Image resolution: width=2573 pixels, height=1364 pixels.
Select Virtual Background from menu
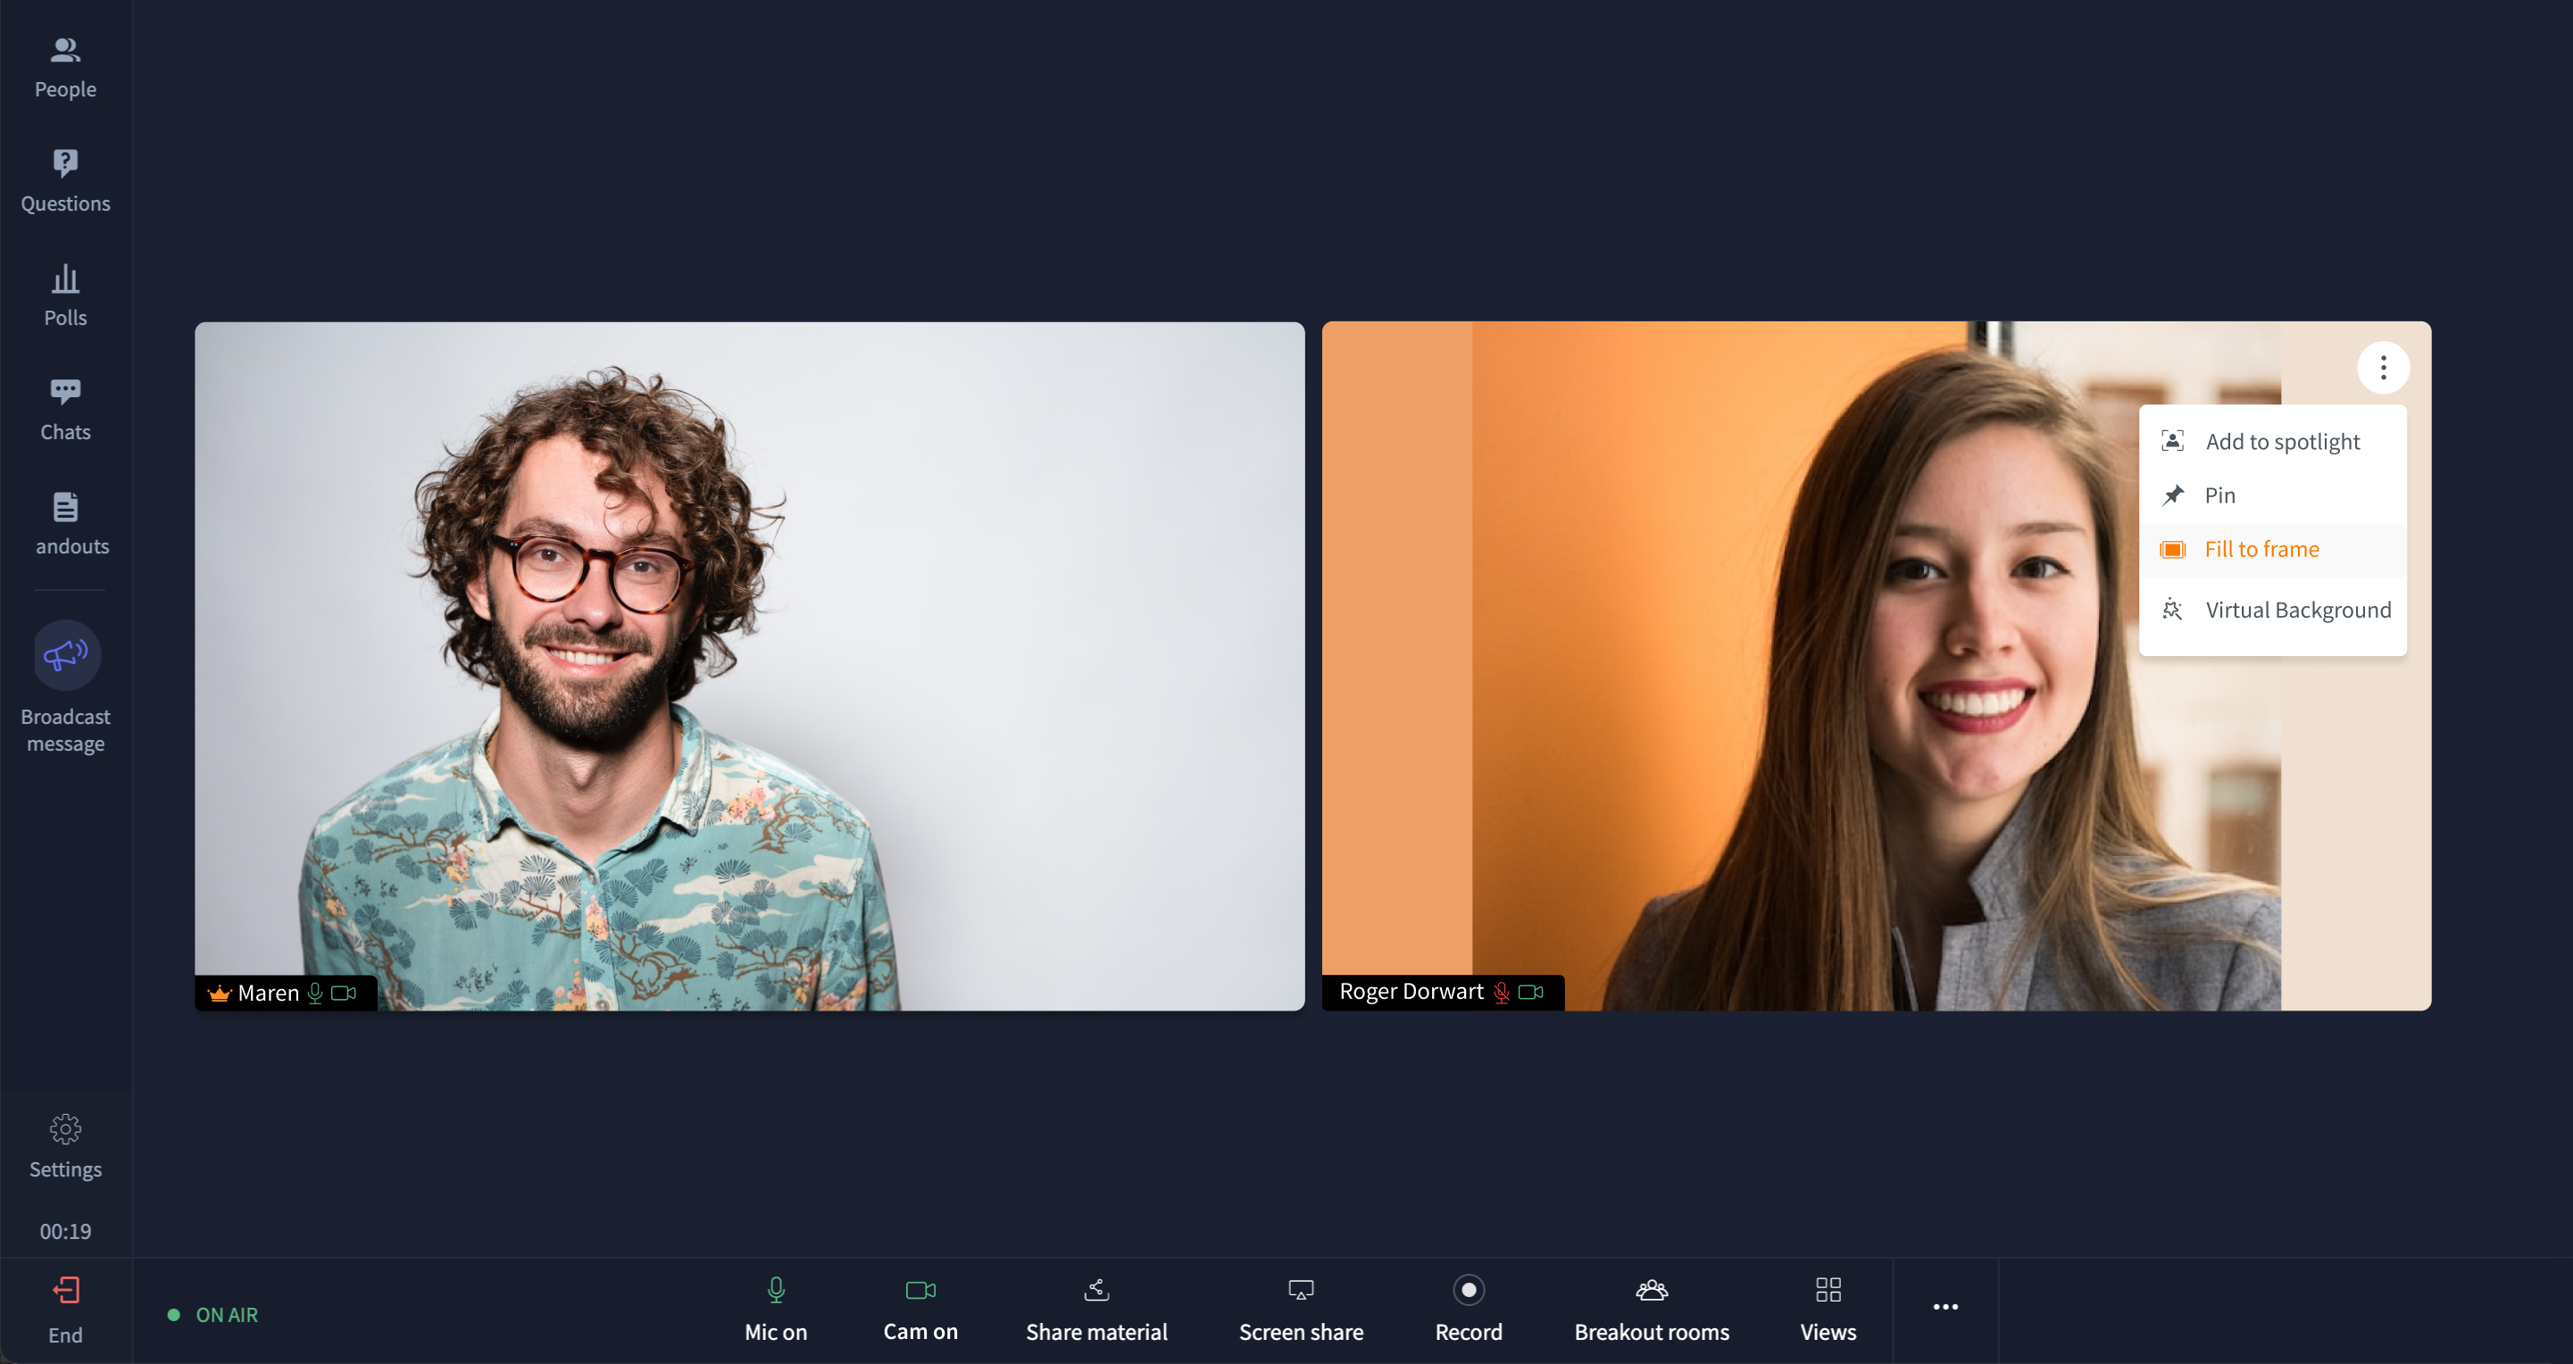(2296, 610)
